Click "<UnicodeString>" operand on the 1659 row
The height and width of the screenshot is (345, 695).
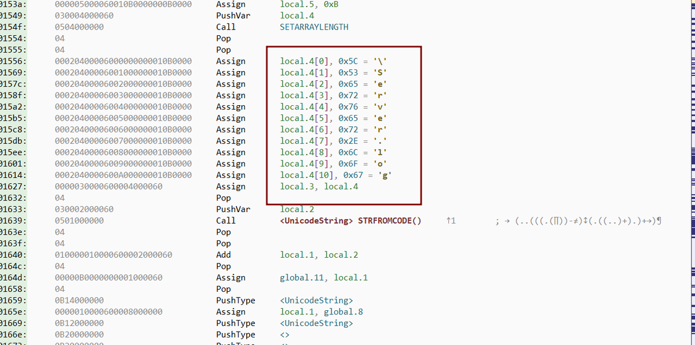click(x=316, y=301)
